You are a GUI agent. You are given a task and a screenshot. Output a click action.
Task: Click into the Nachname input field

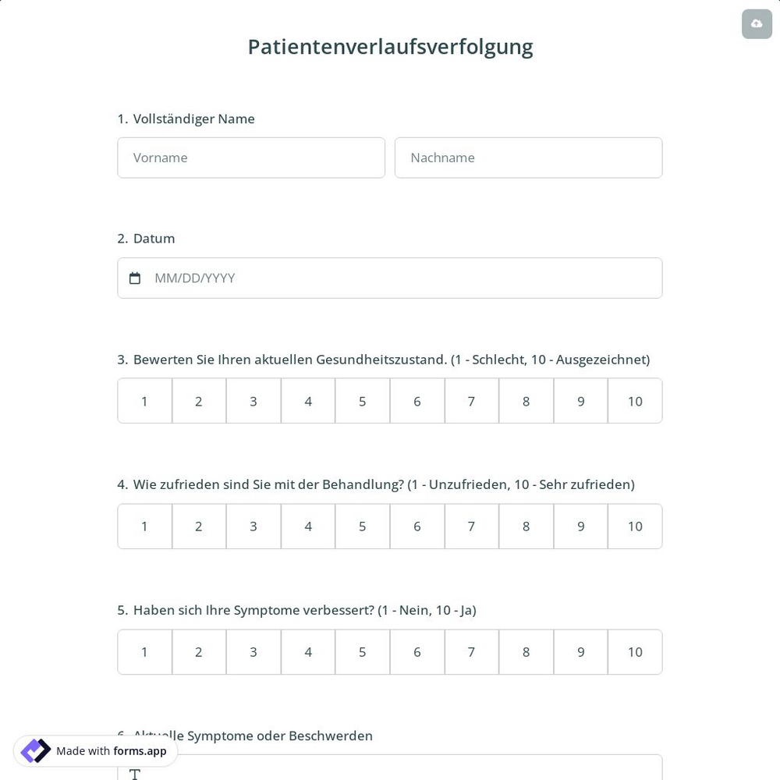(528, 158)
